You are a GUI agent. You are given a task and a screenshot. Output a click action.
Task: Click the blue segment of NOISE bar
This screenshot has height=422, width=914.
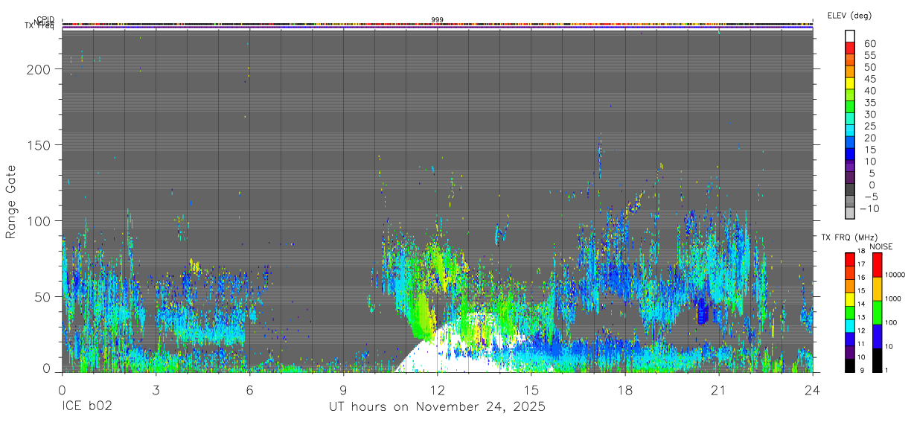pos(877,336)
